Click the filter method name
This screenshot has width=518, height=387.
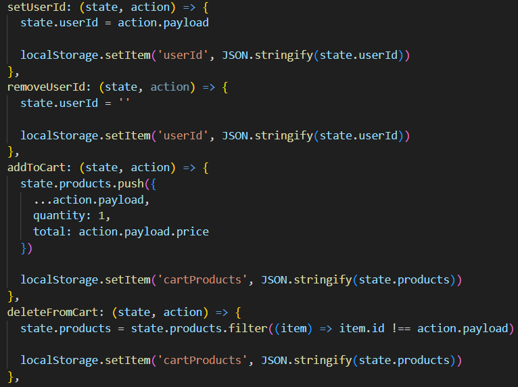248,328
